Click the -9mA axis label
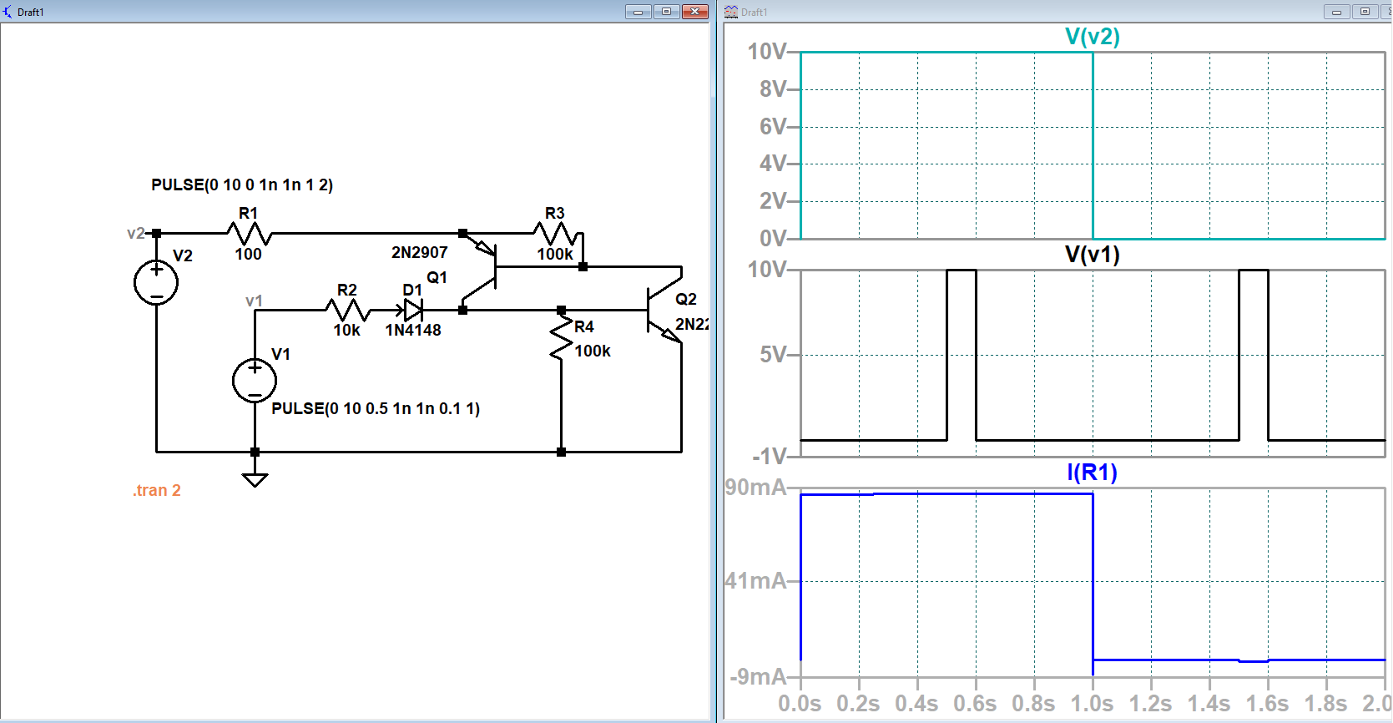Viewport: 1393px width, 723px height. click(759, 676)
